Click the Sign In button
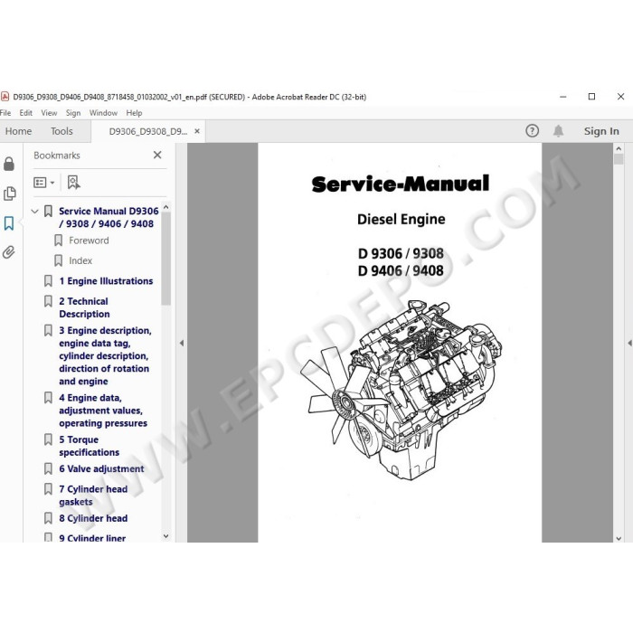Viewport: 633px width, 633px height. pos(601,131)
